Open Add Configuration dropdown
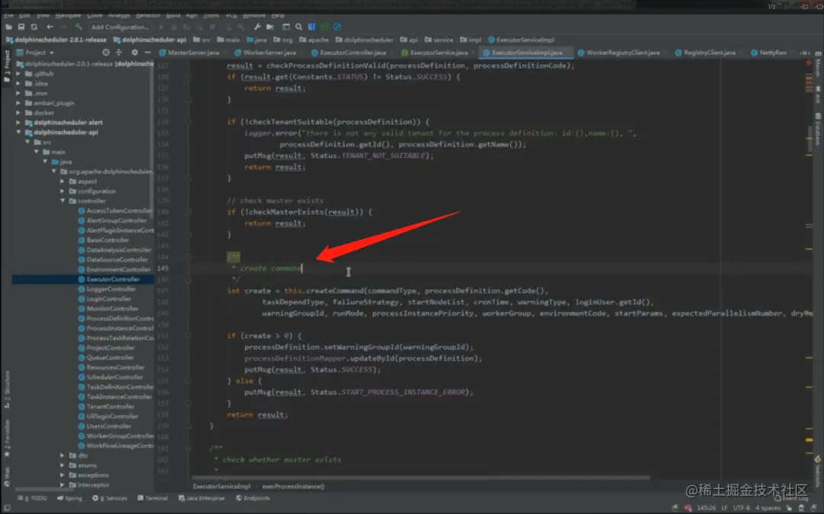Image resolution: width=824 pixels, height=514 pixels. pyautogui.click(x=120, y=27)
